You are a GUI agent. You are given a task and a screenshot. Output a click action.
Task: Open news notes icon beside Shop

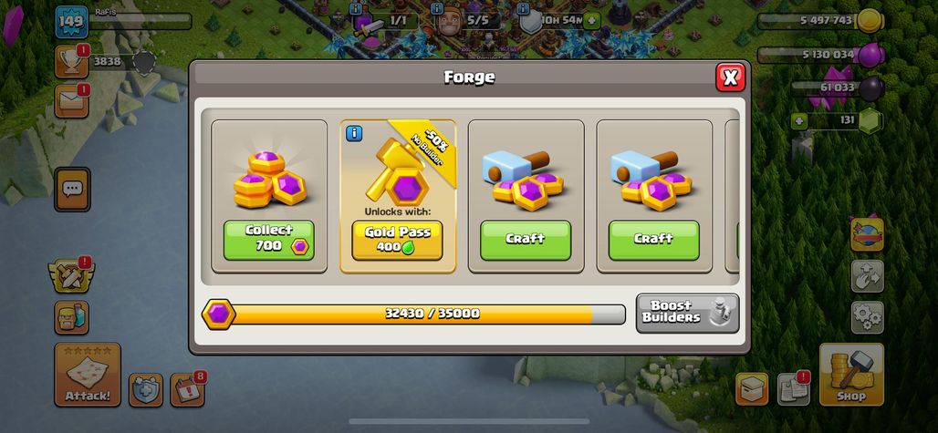[793, 389]
